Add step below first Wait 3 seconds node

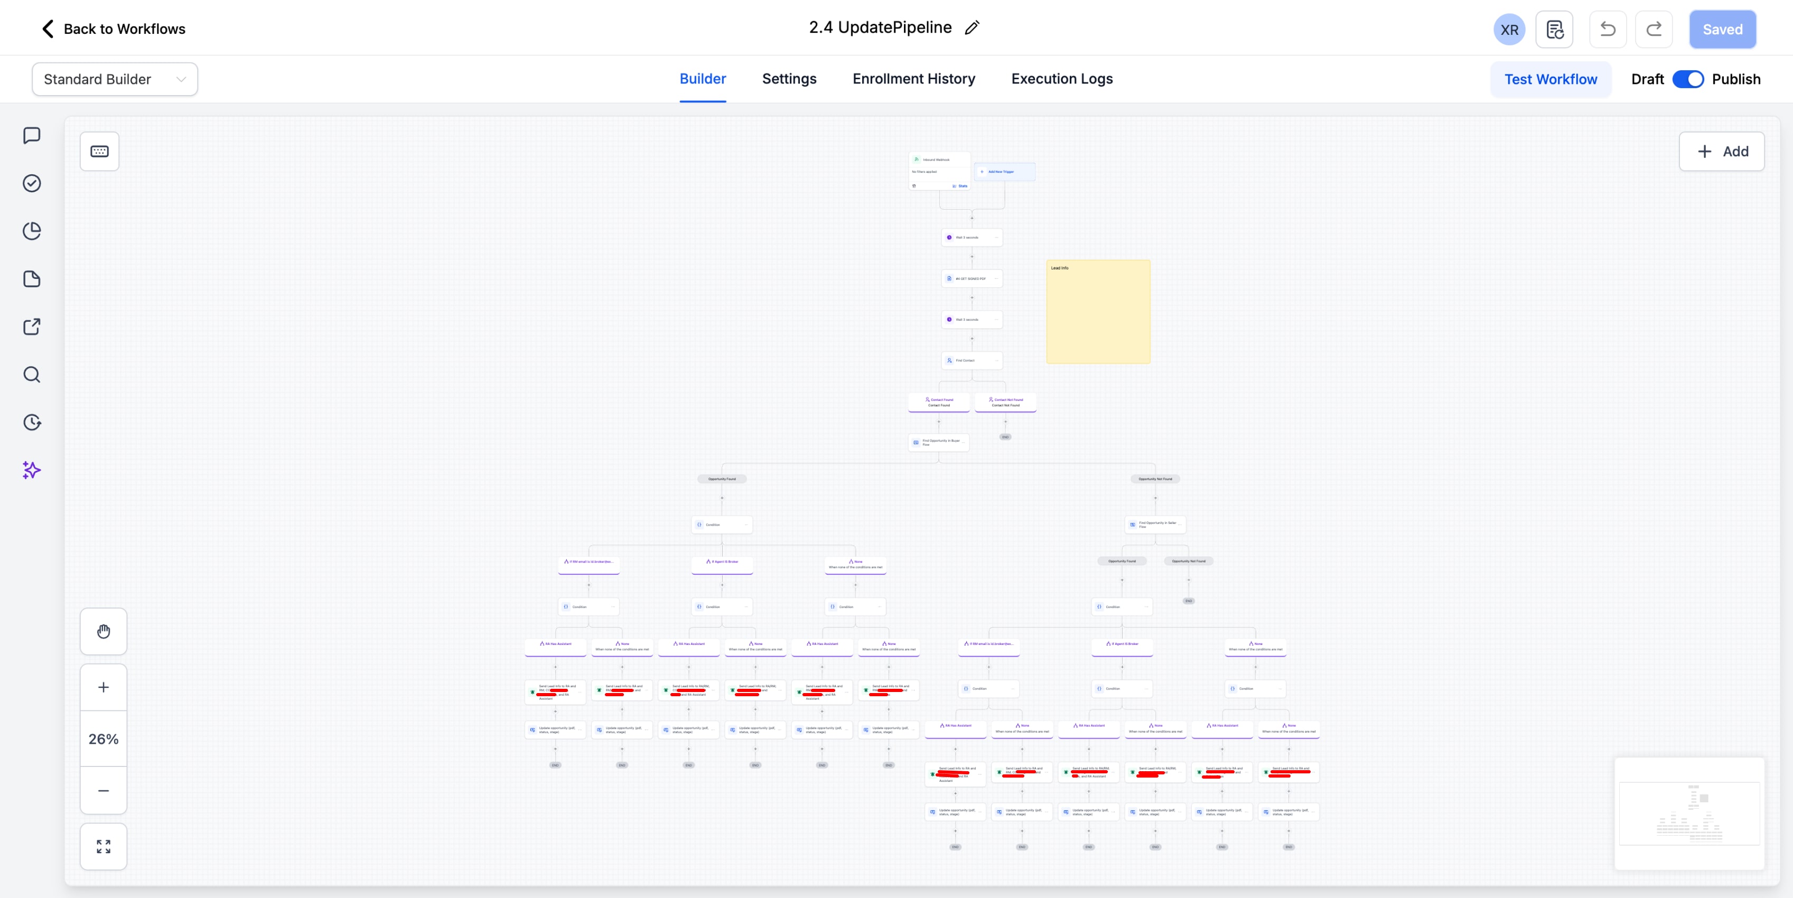coord(973,257)
